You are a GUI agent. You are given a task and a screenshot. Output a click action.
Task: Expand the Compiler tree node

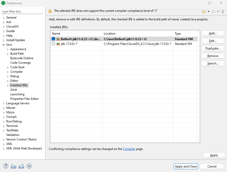click(x=7, y=71)
